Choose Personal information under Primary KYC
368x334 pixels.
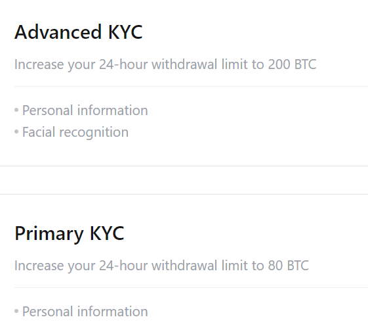coord(85,312)
